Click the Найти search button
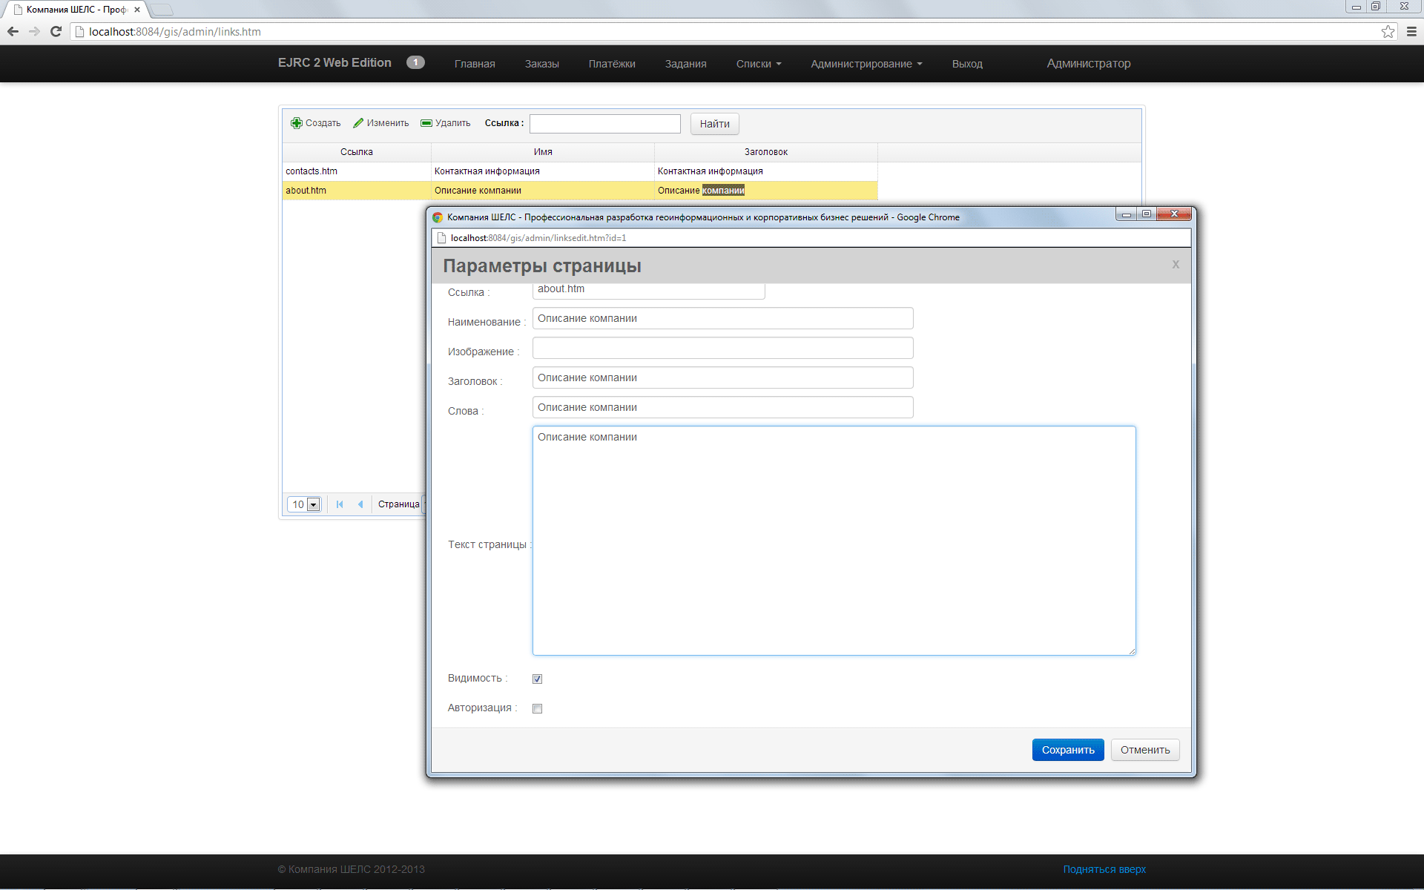The height and width of the screenshot is (890, 1424). [x=714, y=124]
